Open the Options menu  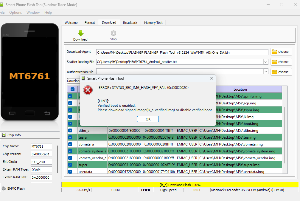click(x=15, y=13)
